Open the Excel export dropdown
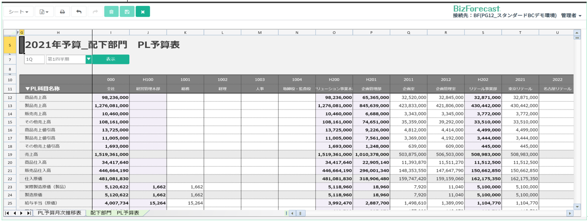Image resolution: width=588 pixels, height=221 pixels. pos(44,12)
